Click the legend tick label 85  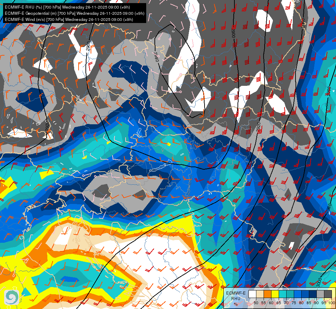point(309,303)
